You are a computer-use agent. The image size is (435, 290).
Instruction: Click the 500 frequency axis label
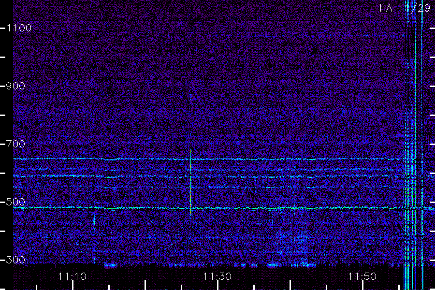click(x=15, y=202)
